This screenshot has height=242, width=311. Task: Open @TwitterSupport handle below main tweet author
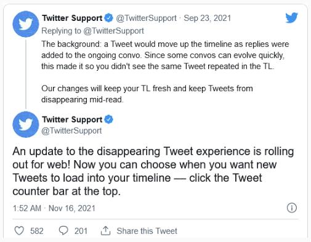[71, 131]
